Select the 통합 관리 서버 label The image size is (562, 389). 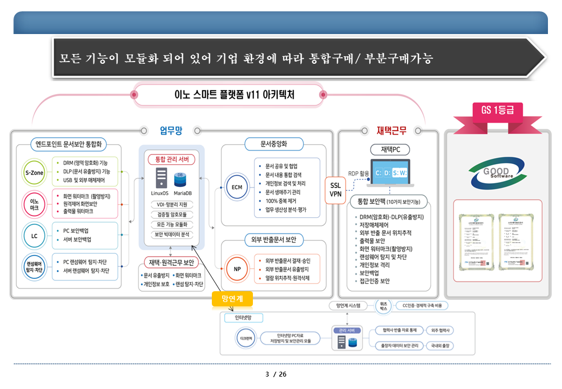171,159
